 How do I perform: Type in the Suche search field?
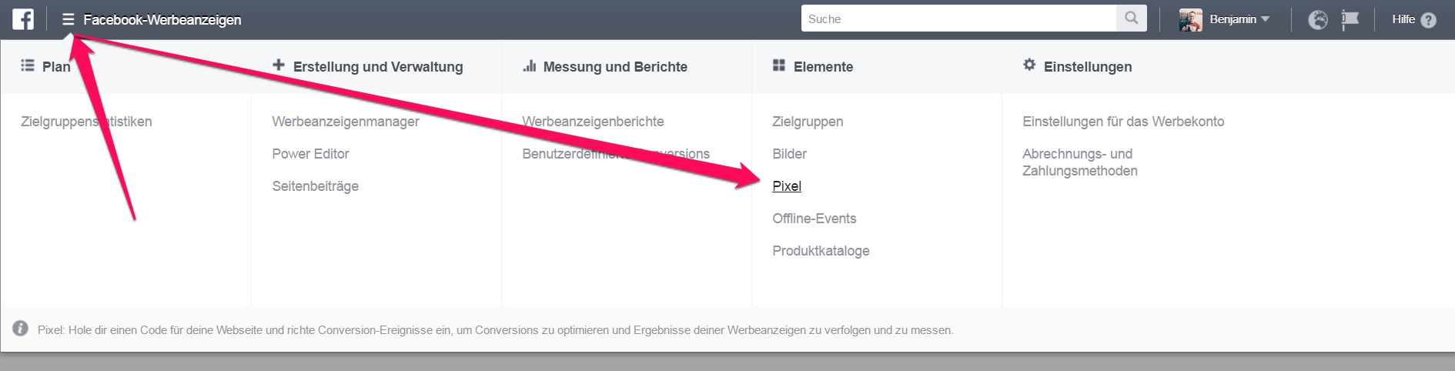click(x=958, y=19)
